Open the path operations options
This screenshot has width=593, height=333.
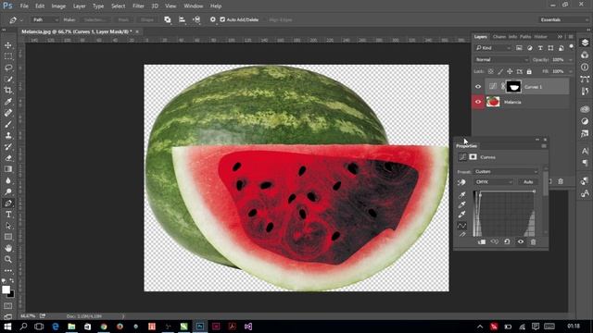167,19
